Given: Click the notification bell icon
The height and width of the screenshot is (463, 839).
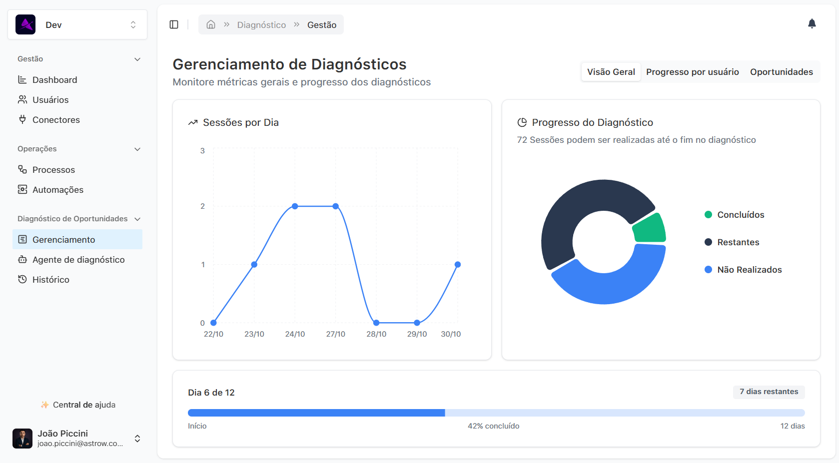Looking at the screenshot, I should coord(812,24).
